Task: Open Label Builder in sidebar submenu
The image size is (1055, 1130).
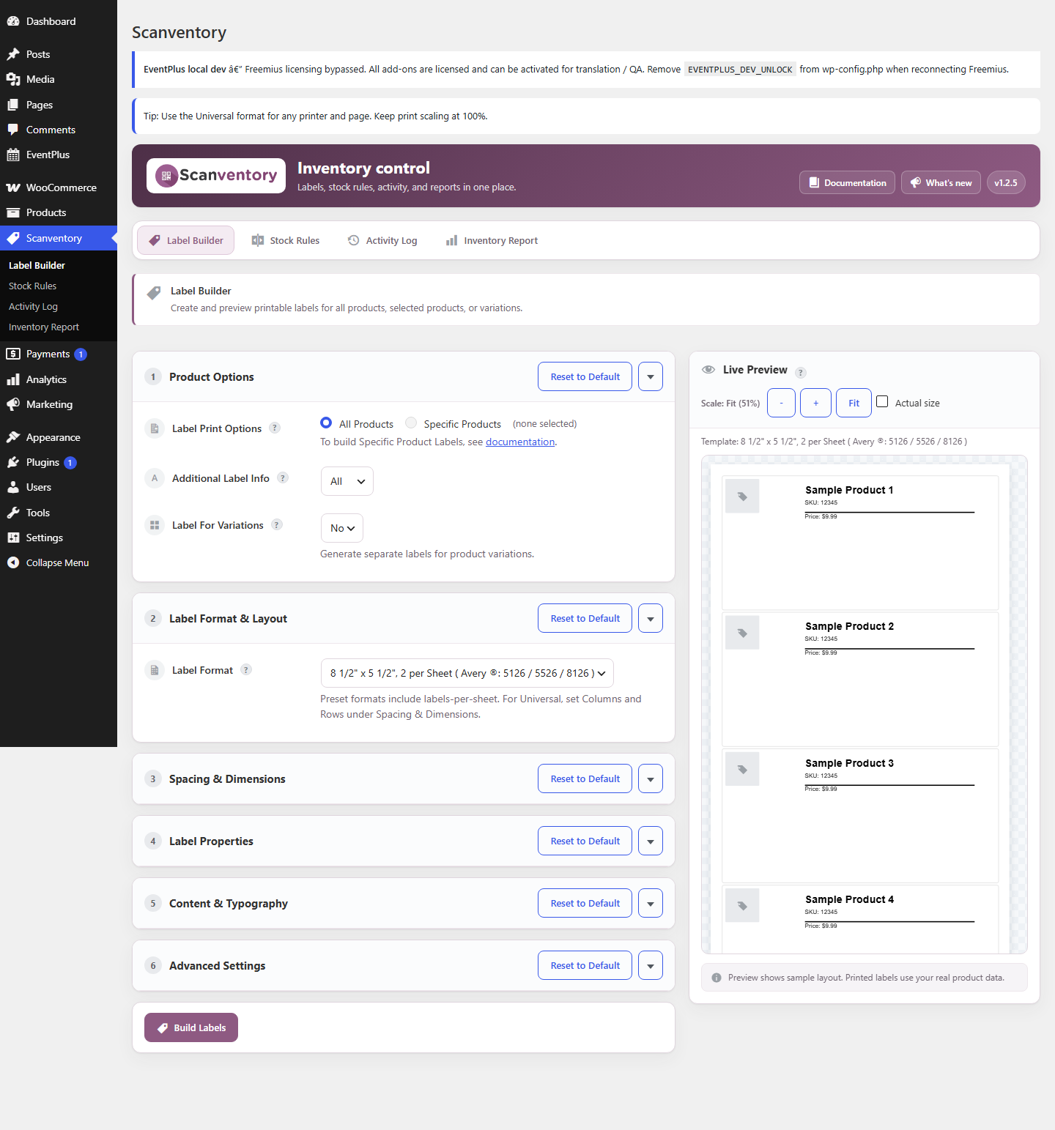Action: (37, 265)
